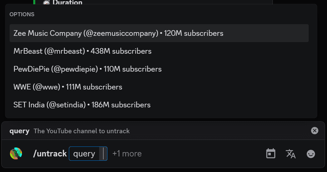Click the green embed accent bar
The width and height of the screenshot is (327, 172).
click(x=34, y=2)
